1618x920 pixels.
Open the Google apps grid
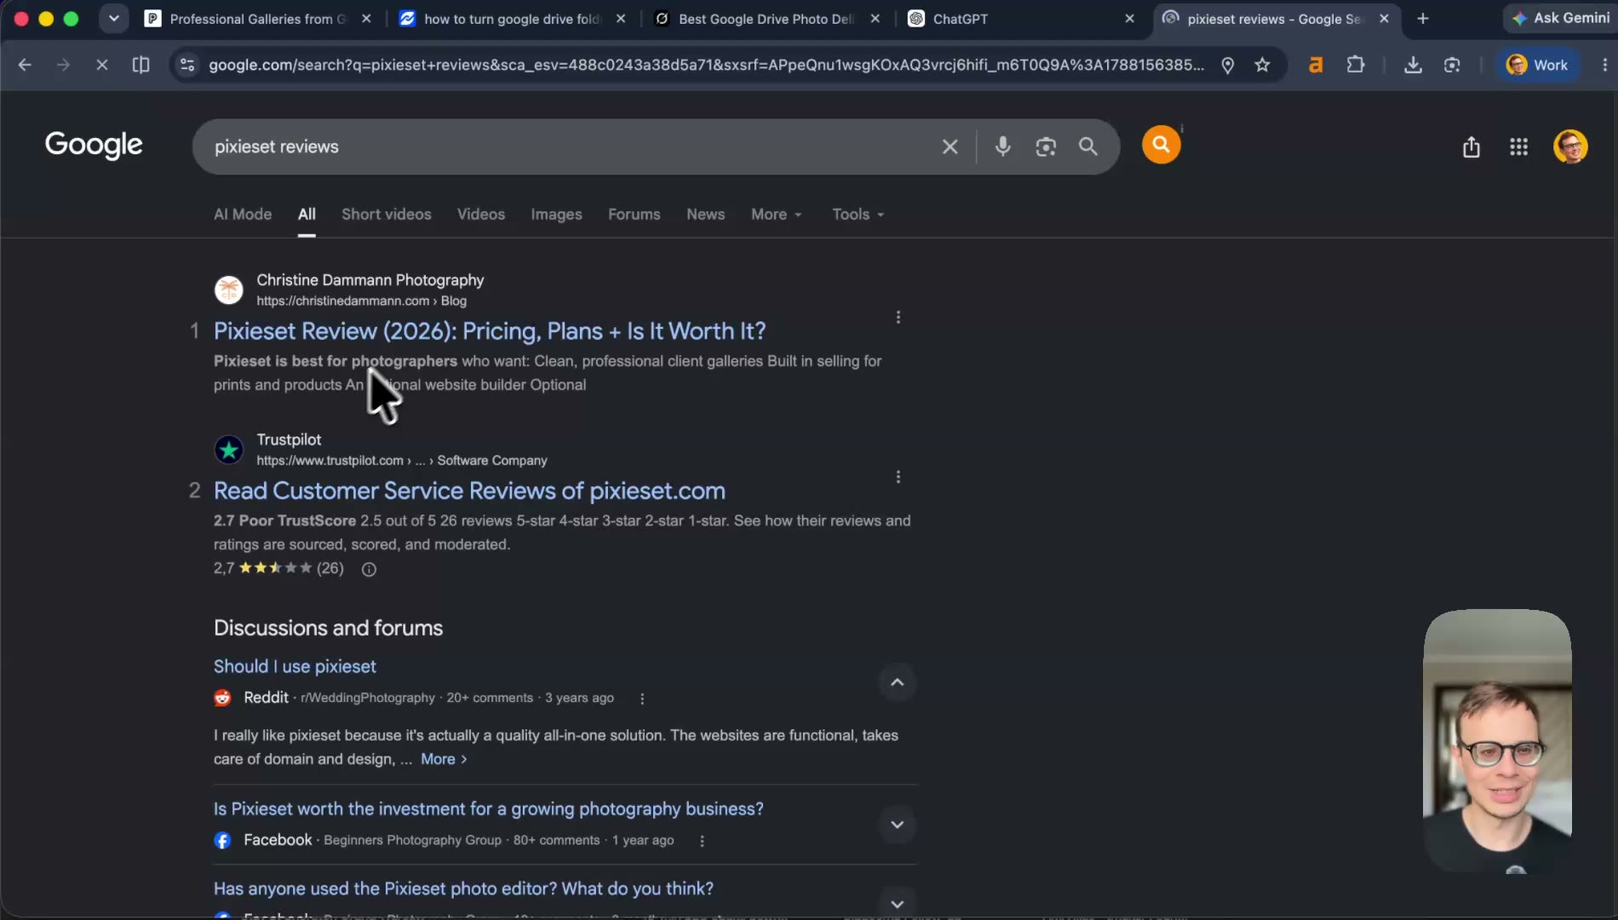pyautogui.click(x=1518, y=147)
